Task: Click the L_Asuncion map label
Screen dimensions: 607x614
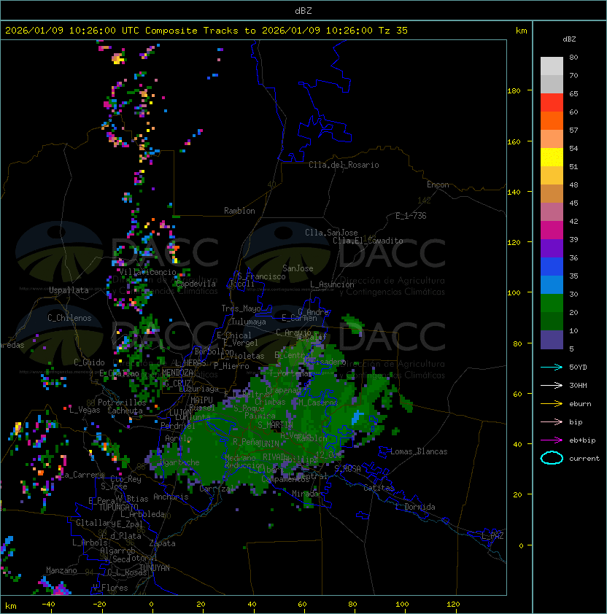Action: point(332,284)
